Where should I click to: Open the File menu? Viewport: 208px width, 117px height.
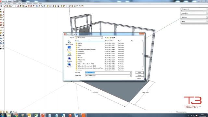point(1,4)
